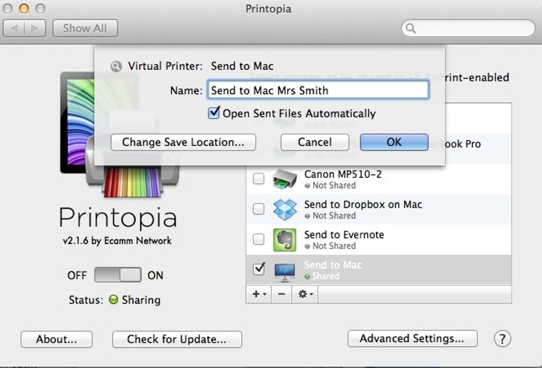542x368 pixels.
Task: Enable the Send to Evernote checkbox
Action: tap(259, 239)
